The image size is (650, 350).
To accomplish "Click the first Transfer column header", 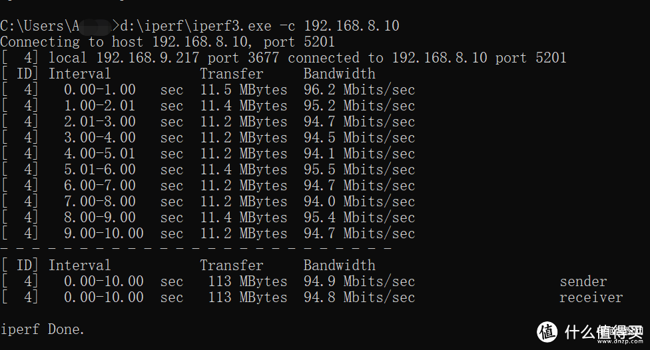I will tap(231, 74).
